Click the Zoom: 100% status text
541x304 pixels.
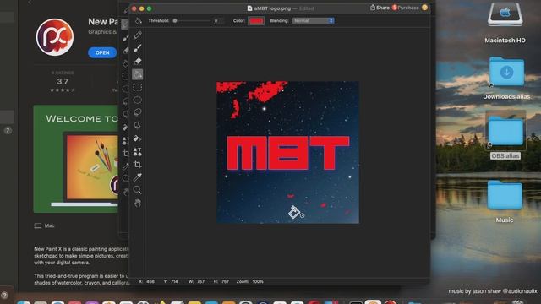(x=250, y=281)
